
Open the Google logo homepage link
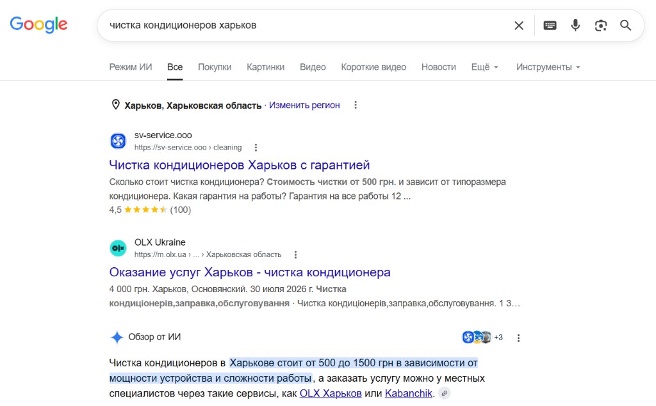coord(38,24)
